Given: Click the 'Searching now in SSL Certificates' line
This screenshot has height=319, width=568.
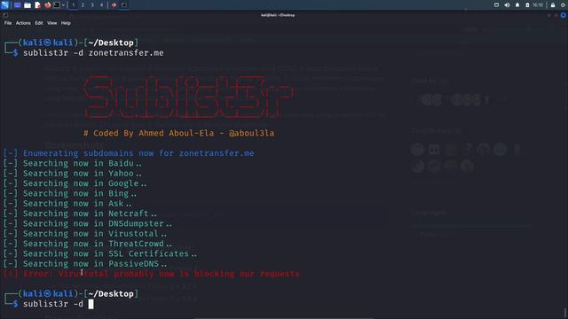Looking at the screenshot, I should pos(100,253).
